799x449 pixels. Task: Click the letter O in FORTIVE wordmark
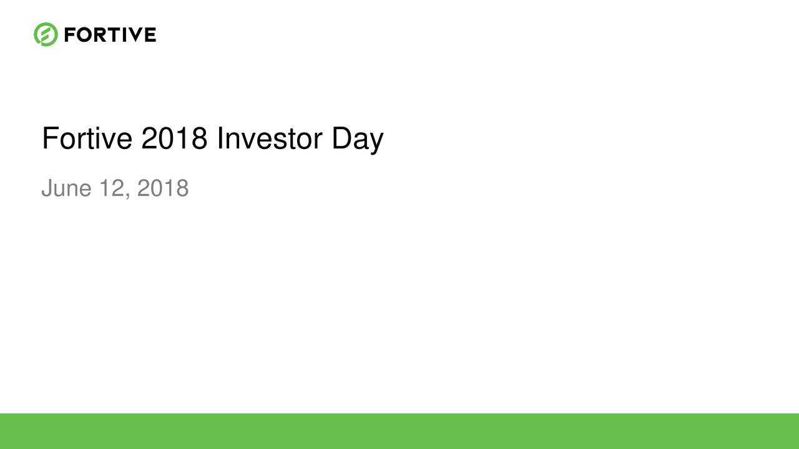coord(85,35)
